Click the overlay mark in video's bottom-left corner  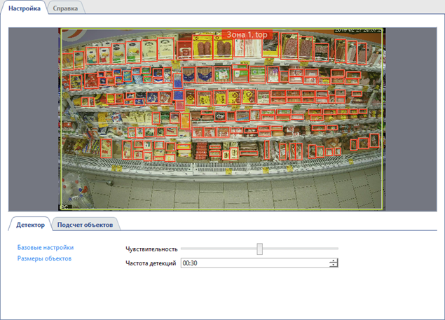[65, 207]
